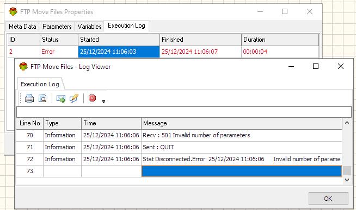The height and width of the screenshot is (210, 356).
Task: Click the log scrollbar up arrow
Action: [x=347, y=123]
